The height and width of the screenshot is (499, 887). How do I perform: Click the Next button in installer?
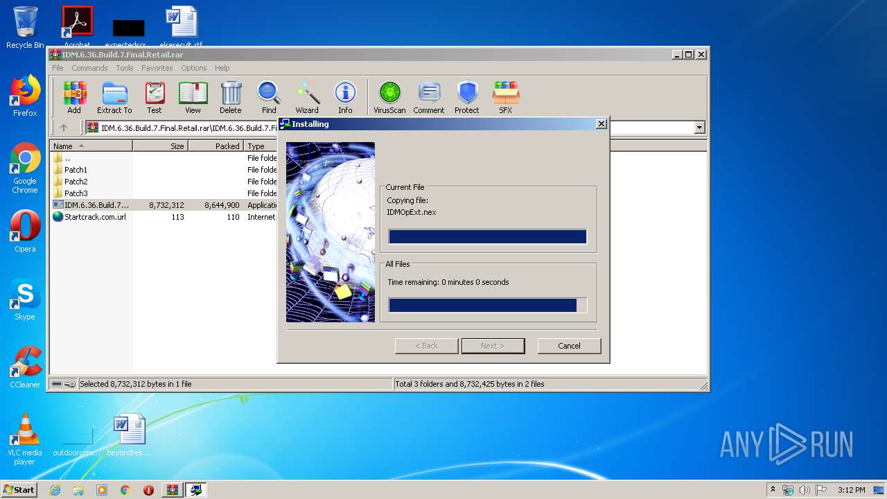coord(493,346)
